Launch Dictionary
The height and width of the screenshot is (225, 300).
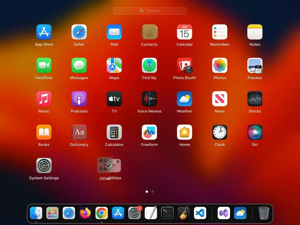(79, 132)
